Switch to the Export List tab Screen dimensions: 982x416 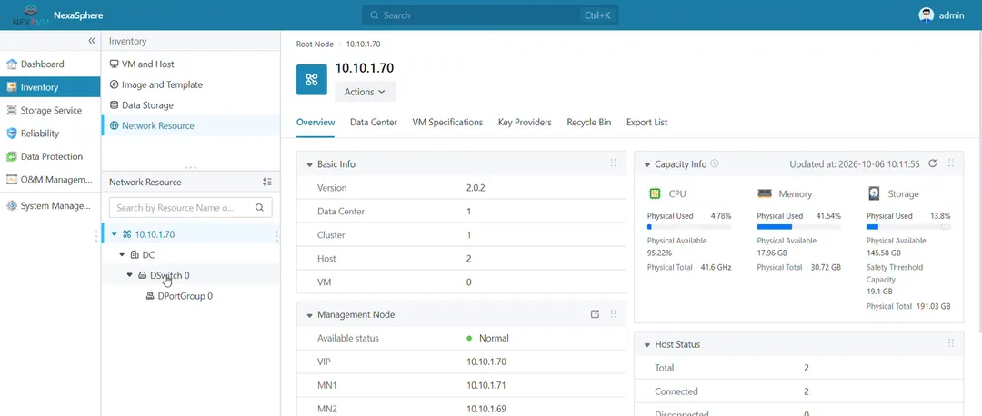pyautogui.click(x=647, y=123)
